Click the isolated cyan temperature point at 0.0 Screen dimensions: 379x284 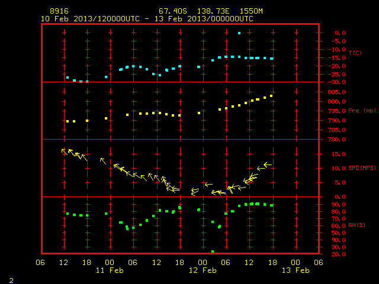(239, 33)
